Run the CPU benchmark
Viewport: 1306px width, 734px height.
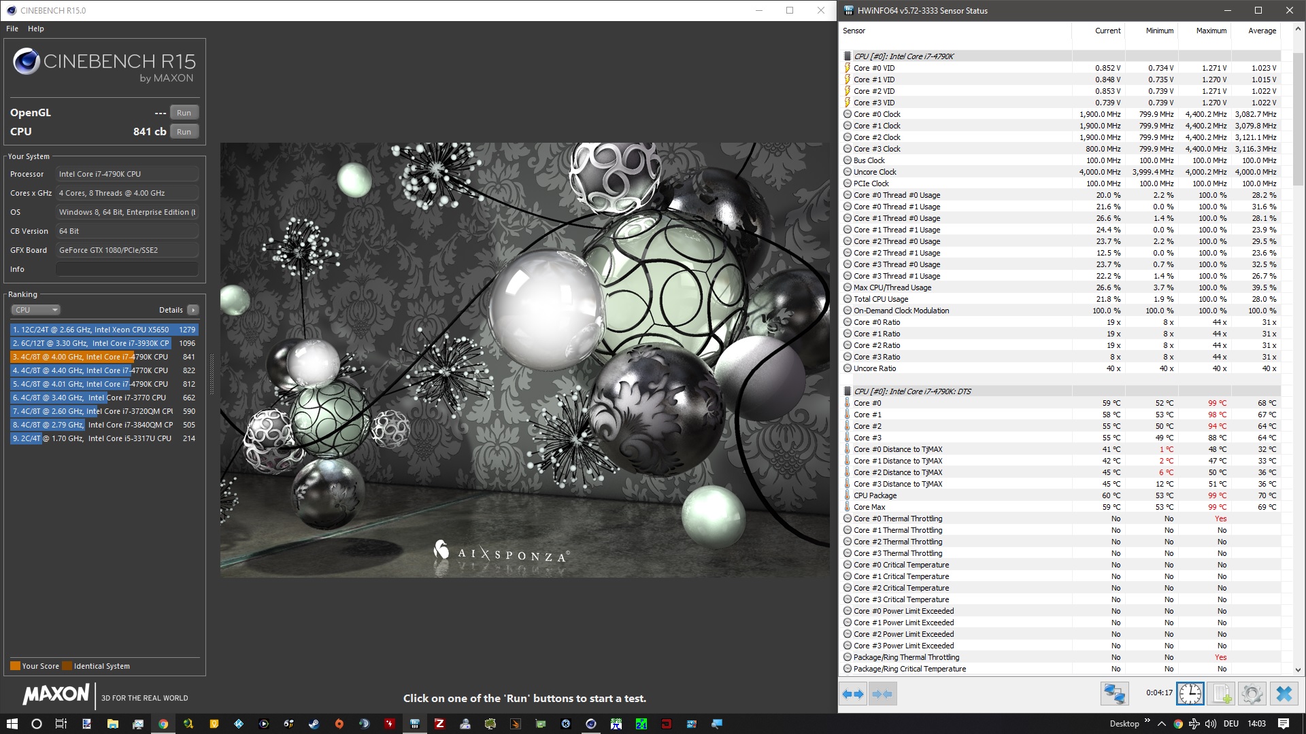click(x=184, y=132)
